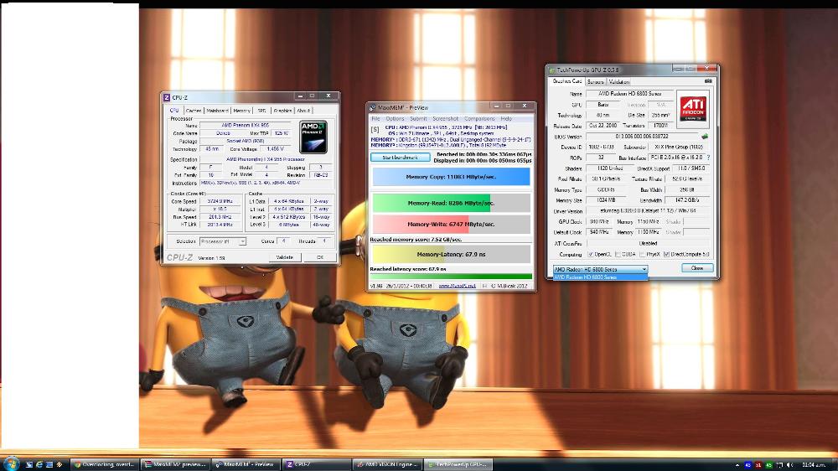Image resolution: width=838 pixels, height=471 pixels.
Task: Switch to the Caches tab in CPU-Z
Action: pos(194,111)
